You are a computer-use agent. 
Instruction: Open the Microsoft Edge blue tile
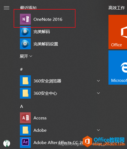[x=118, y=67]
